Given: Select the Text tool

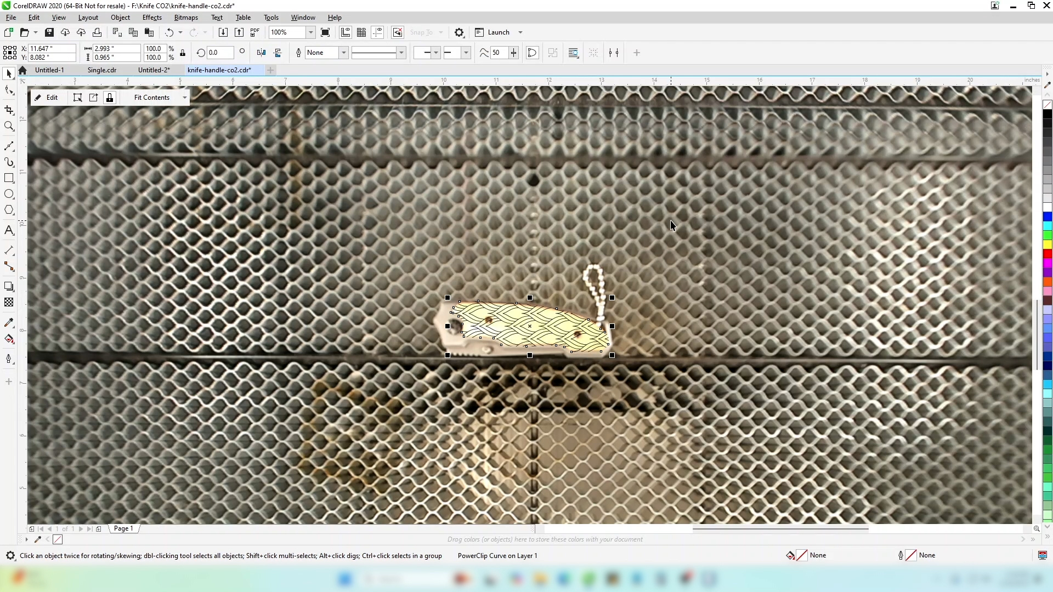Looking at the screenshot, I should 9,230.
